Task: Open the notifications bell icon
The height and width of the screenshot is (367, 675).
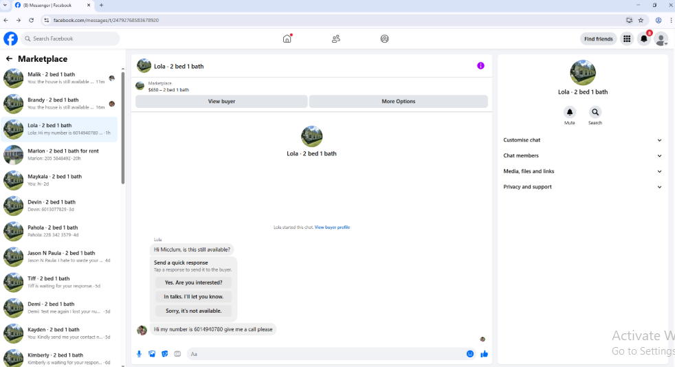Action: pos(644,38)
